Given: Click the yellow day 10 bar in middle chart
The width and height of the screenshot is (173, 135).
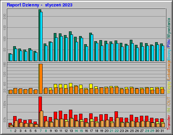Looking at the screenshot, I should [x=55, y=86].
